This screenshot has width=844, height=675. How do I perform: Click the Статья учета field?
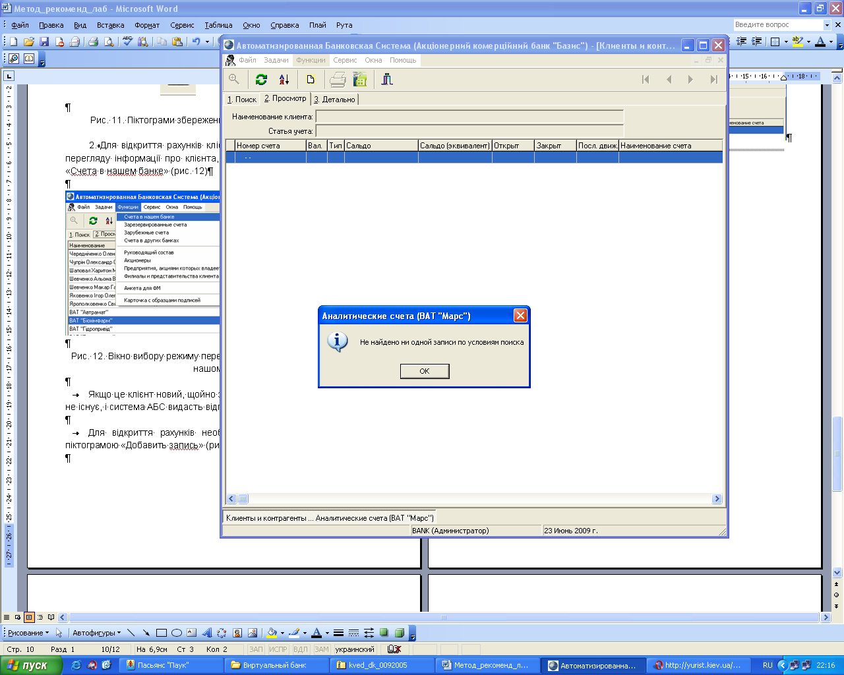pos(469,131)
